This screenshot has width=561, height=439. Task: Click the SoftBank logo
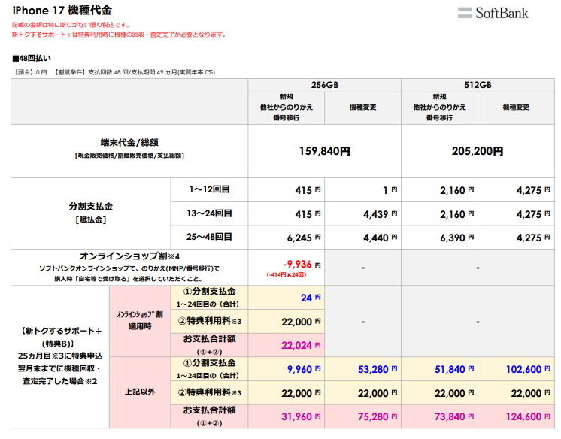493,13
